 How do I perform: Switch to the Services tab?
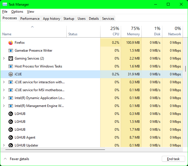coord(108,19)
